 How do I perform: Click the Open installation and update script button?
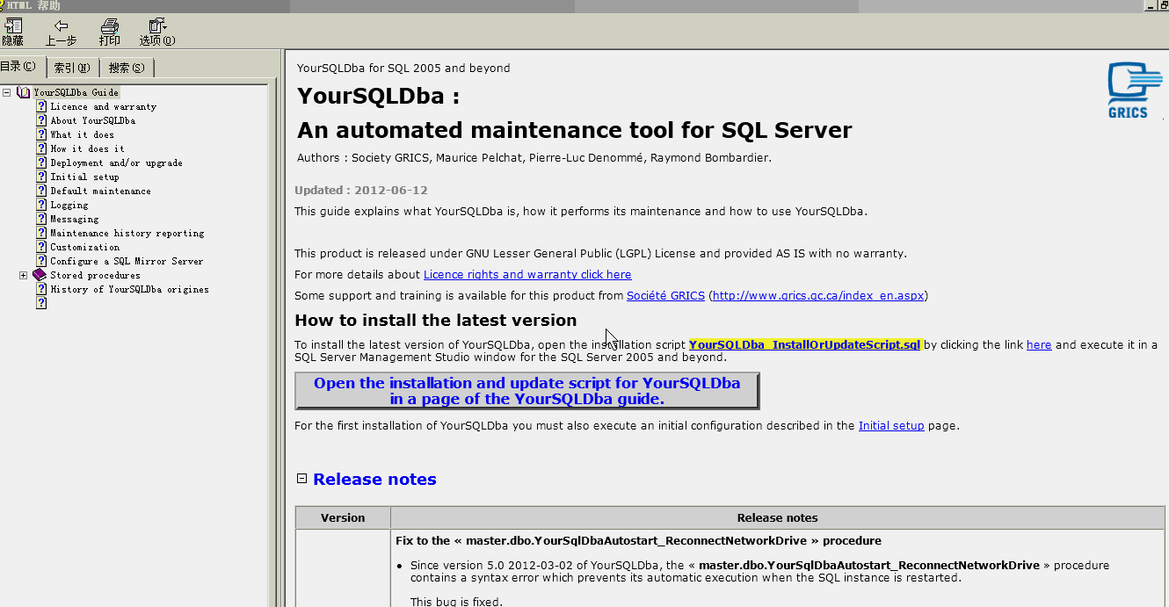point(526,391)
